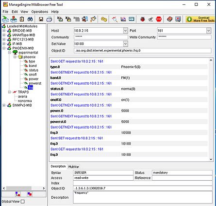Open the Set Value dropdown arrow
Image resolution: width=216 pixels, height=206 pixels.
[x=125, y=44]
